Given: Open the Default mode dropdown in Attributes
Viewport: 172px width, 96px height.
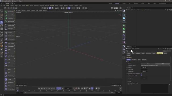Looking at the screenshot, I should (x=167, y=51).
